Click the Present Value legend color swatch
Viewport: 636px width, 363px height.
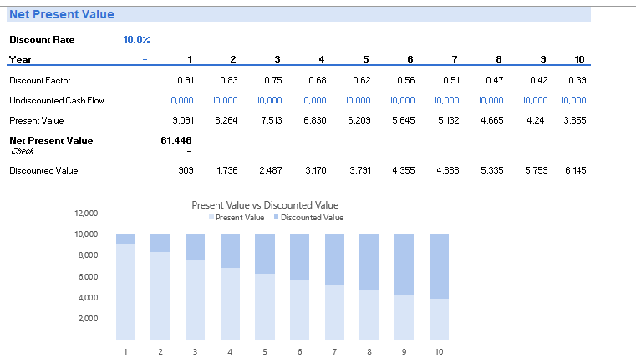tap(211, 218)
